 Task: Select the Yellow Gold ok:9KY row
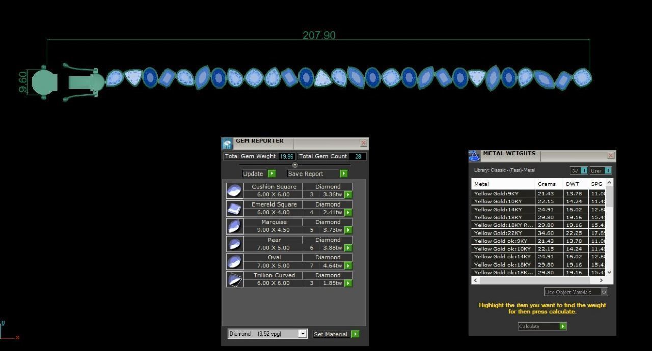538,241
